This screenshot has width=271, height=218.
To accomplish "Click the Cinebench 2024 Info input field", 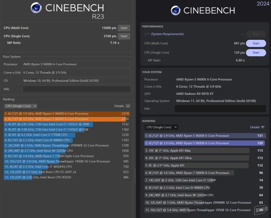I will [220, 108].
